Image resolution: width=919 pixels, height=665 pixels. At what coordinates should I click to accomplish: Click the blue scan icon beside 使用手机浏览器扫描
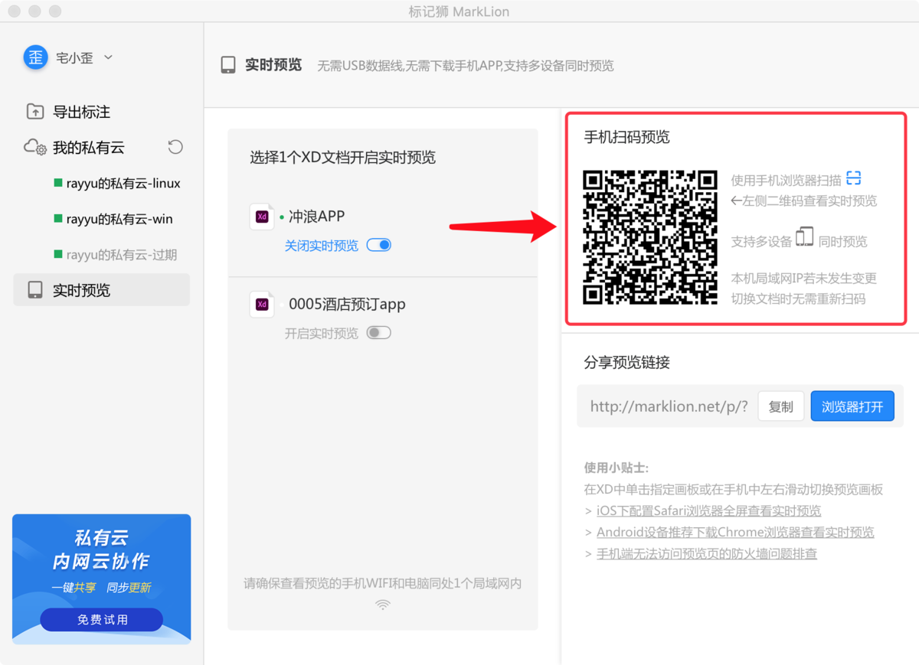853,178
